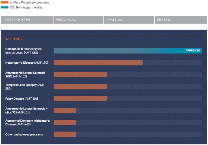The width and height of the screenshot is (208, 145).
Task: Open Temporal Lobe Epilepsy (AMT-260) program
Action: pyautogui.click(x=25, y=87)
